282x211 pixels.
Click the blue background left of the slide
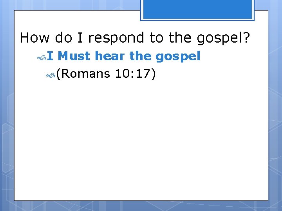click(7, 117)
